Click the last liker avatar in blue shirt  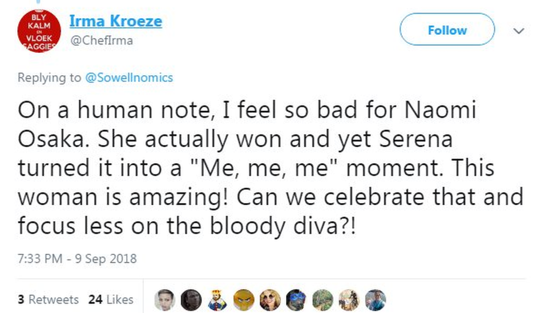376,300
